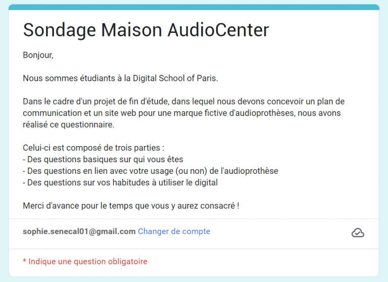
Task: Click the red asterisk before "Indique"
Action: point(24,261)
